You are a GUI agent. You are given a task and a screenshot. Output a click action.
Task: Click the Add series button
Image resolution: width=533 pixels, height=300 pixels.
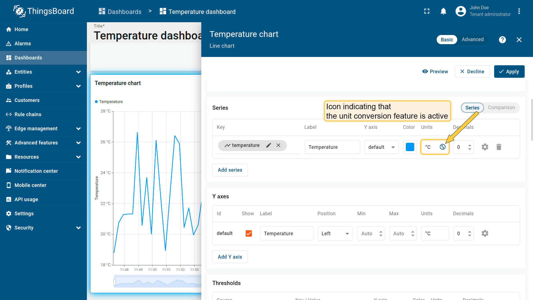coord(230,170)
